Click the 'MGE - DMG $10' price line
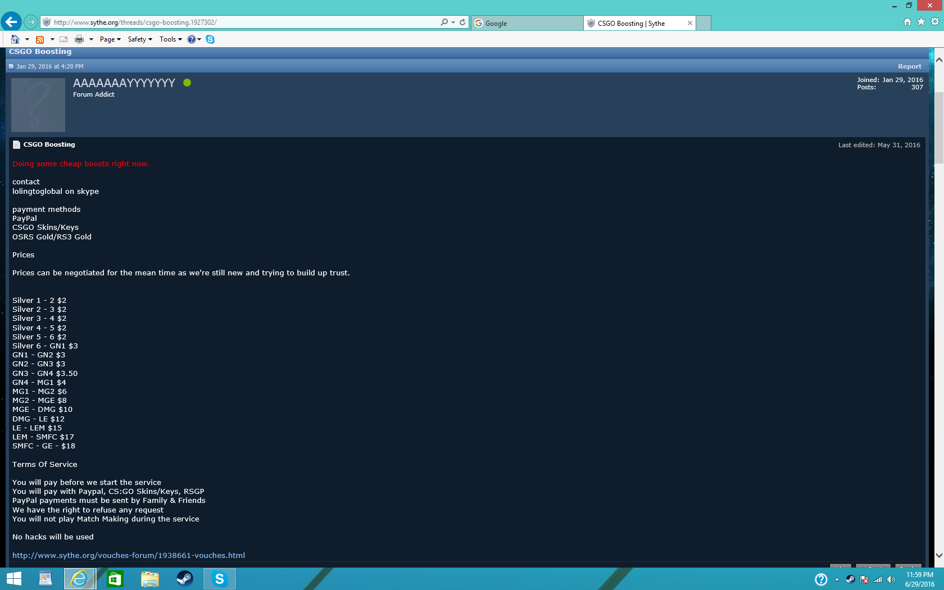 [43, 409]
